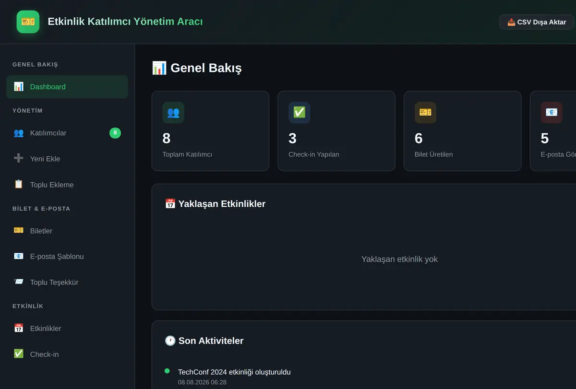
Task: Click the E-posta Şablonu envelope icon
Action: (19, 256)
